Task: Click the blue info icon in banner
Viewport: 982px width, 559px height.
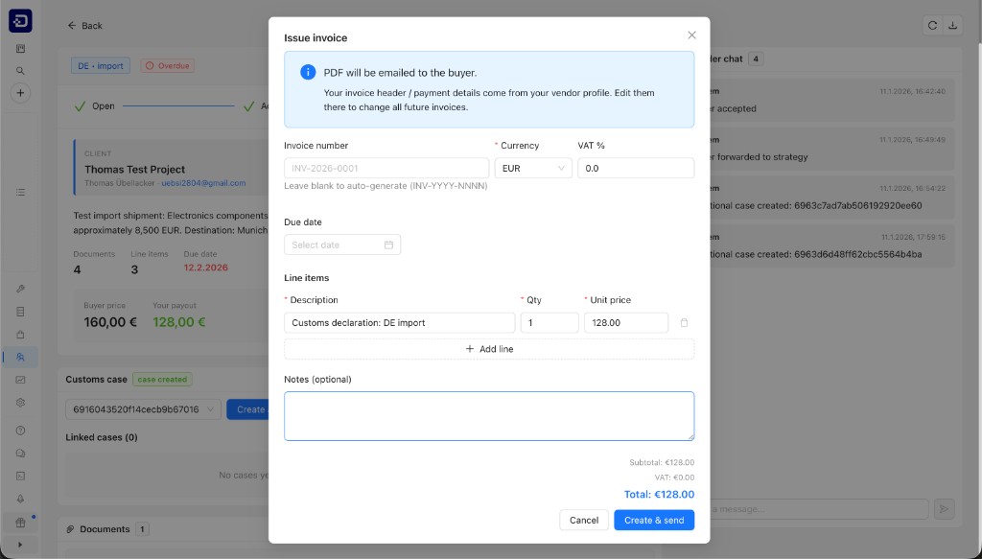Action: [x=308, y=72]
